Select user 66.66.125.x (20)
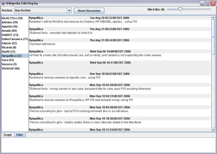 tap(15, 18)
